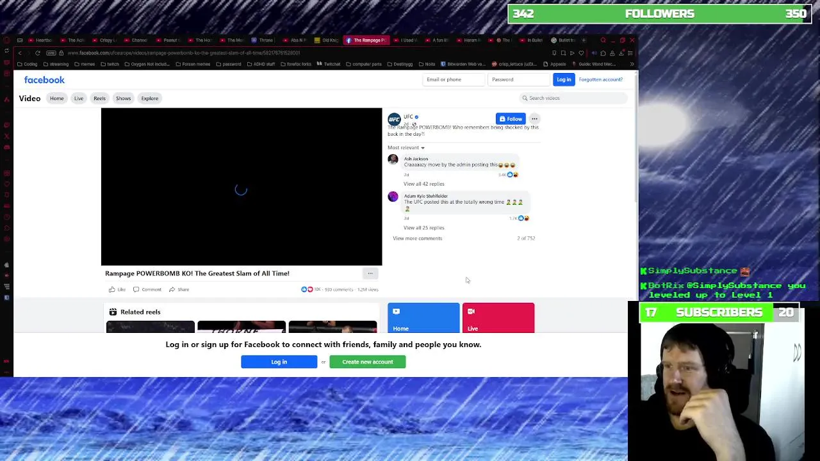This screenshot has height=461, width=820.
Task: Click the Search videos box
Action: [573, 98]
